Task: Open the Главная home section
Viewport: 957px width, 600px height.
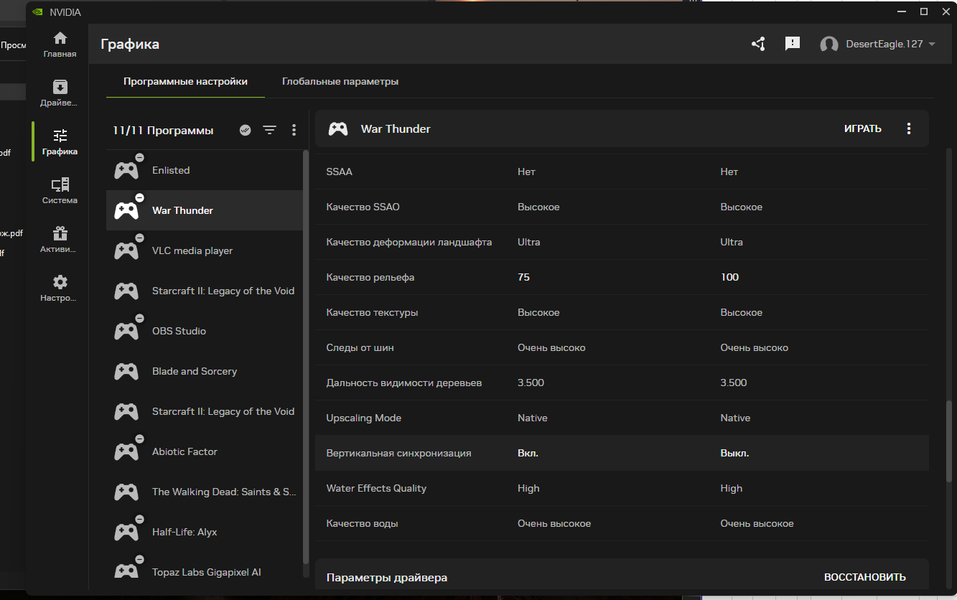Action: pyautogui.click(x=60, y=44)
